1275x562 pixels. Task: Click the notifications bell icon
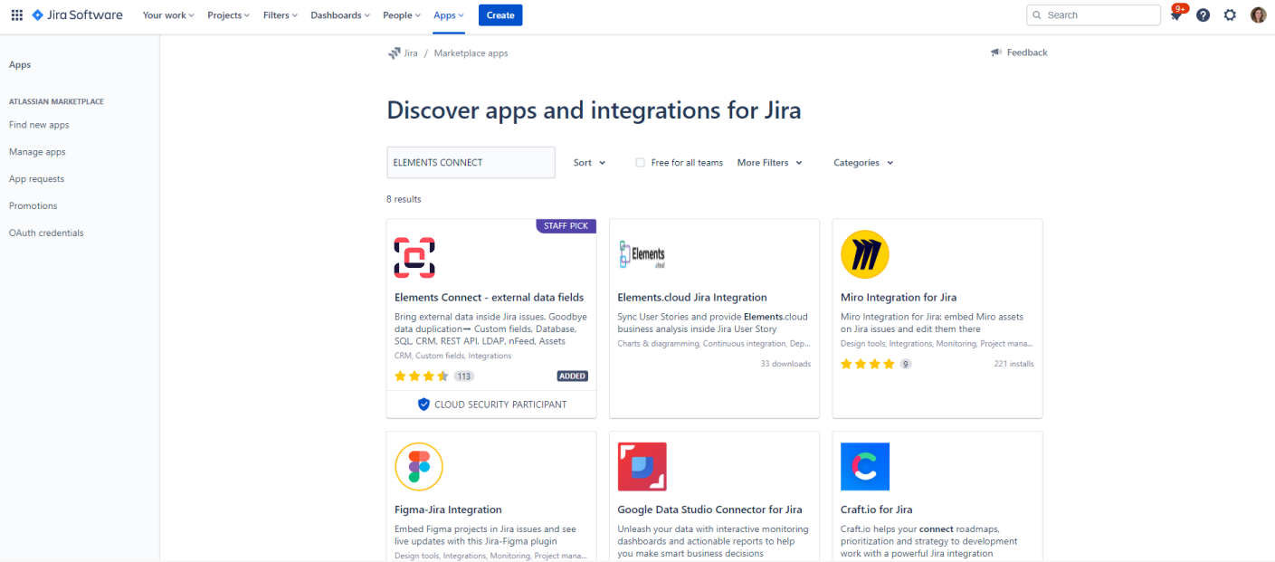1175,15
